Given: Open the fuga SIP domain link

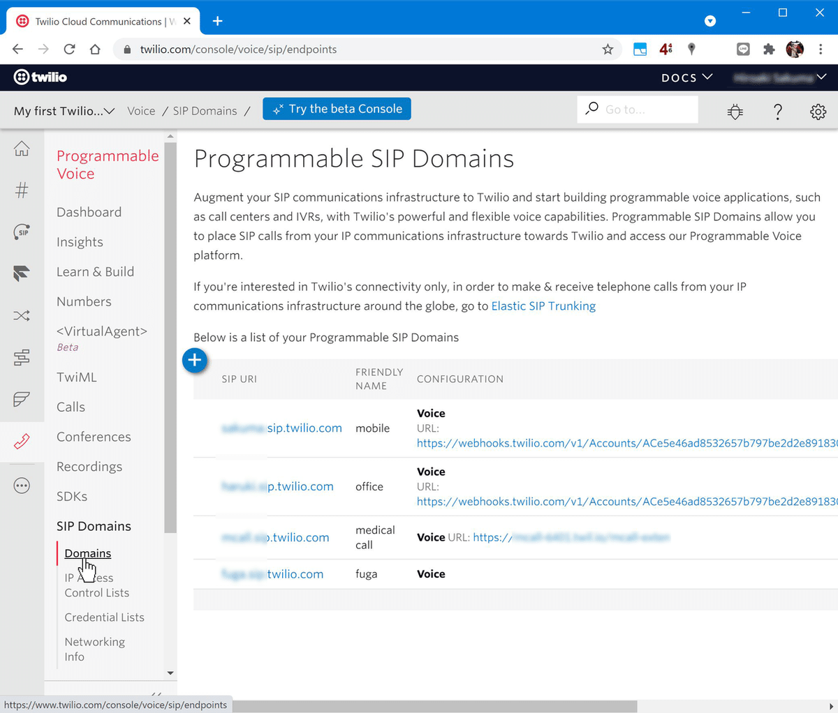Looking at the screenshot, I should click(x=272, y=574).
